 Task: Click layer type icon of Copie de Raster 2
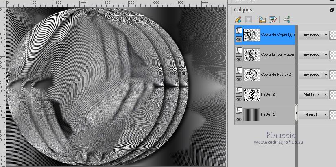coord(239,70)
